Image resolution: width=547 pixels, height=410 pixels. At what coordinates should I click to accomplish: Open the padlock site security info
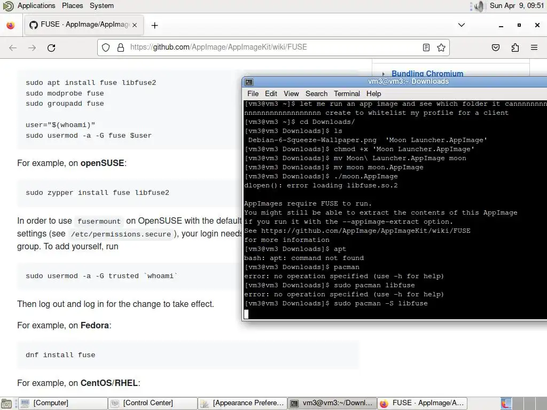[120, 48]
